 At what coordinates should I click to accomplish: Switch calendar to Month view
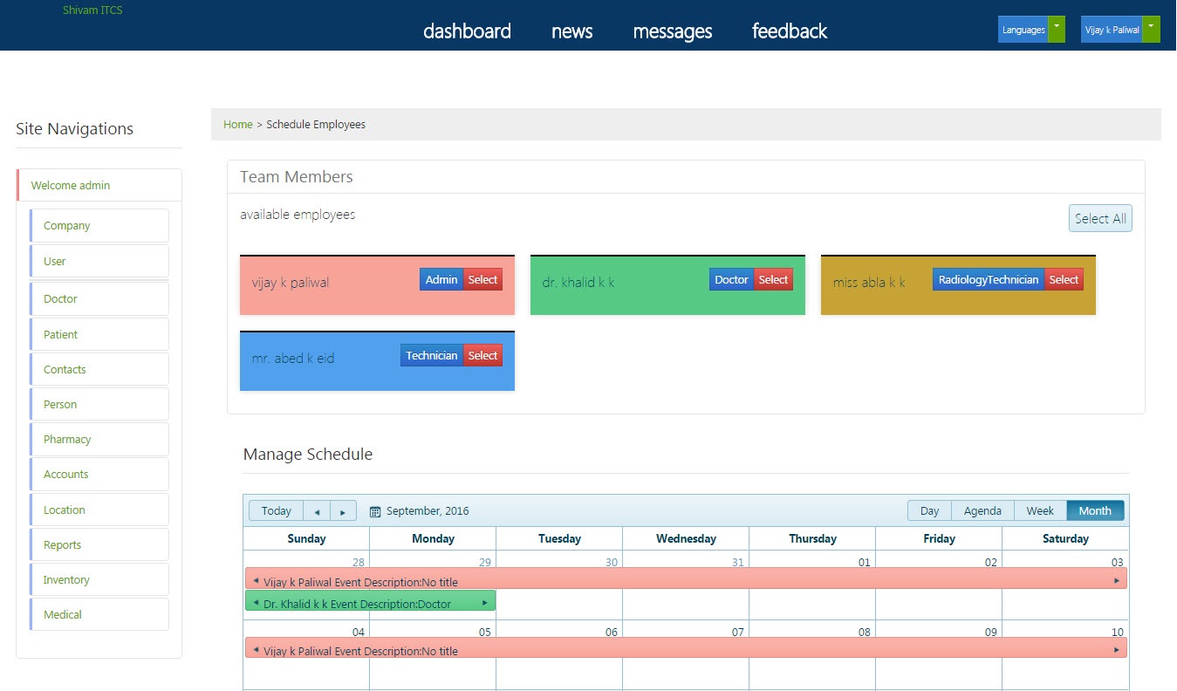point(1096,511)
